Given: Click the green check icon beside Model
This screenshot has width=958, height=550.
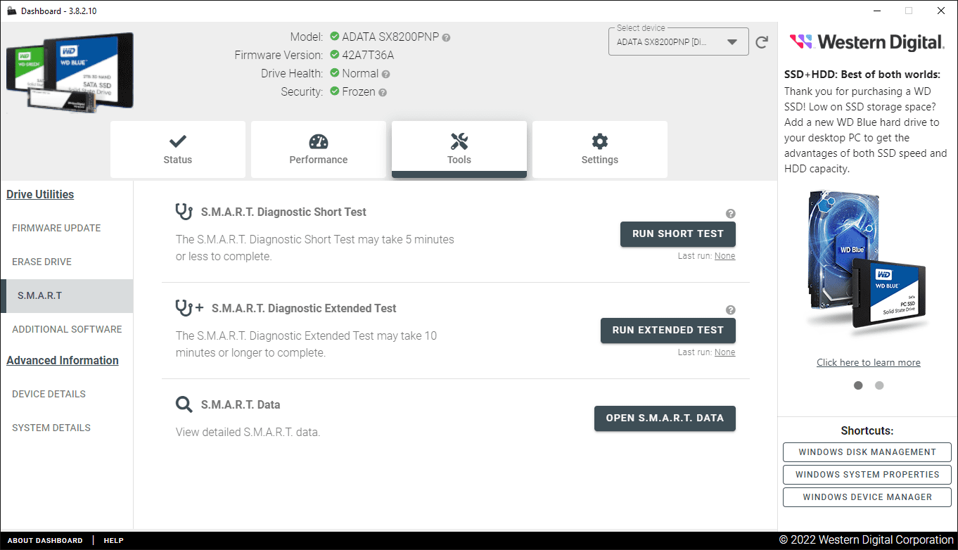Looking at the screenshot, I should pos(335,37).
